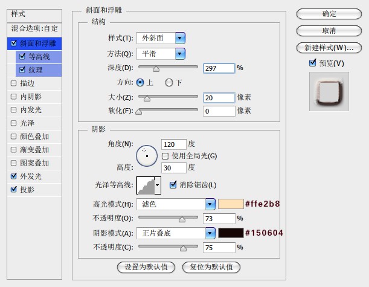The width and height of the screenshot is (369, 287).
Task: Uncheck the 等高线 checkbox
Action: point(22,57)
